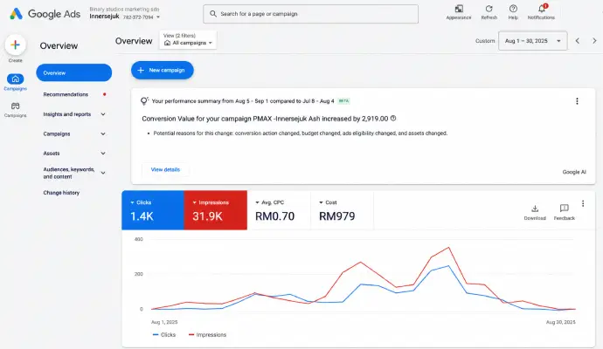Click the Clicks legend entry
This screenshot has height=349, width=603.
(x=164, y=335)
